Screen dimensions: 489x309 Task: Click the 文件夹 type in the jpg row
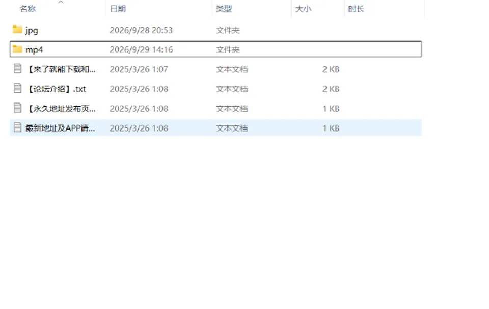click(x=228, y=30)
